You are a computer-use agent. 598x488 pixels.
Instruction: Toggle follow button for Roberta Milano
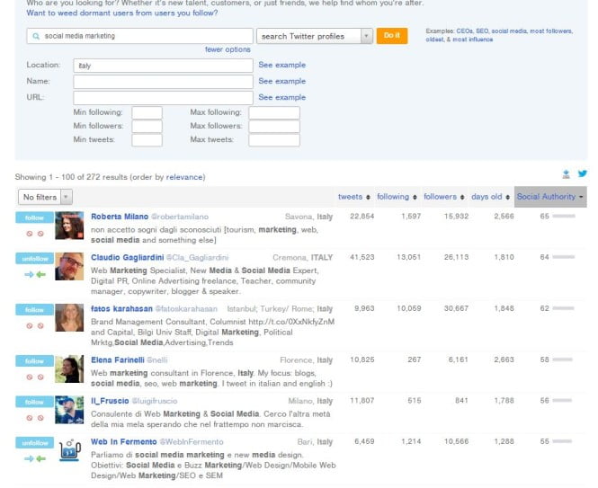tap(34, 217)
